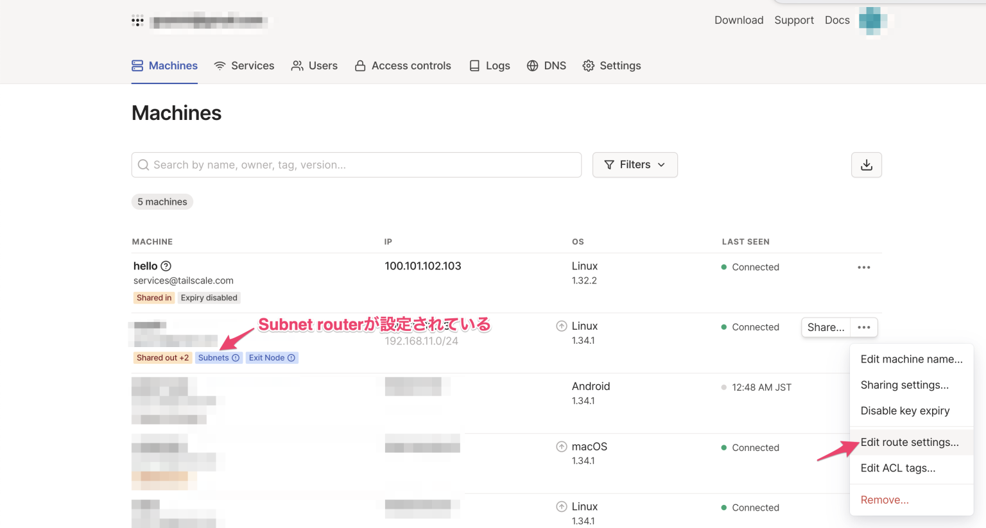Image resolution: width=986 pixels, height=528 pixels.
Task: Open the Docs link in the header
Action: 837,20
